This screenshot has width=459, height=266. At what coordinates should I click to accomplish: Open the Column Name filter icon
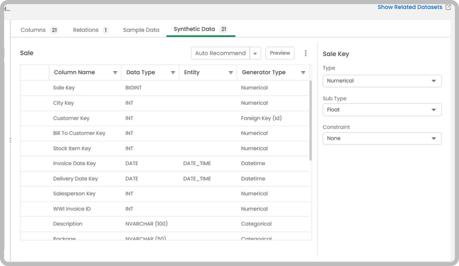pyautogui.click(x=115, y=73)
